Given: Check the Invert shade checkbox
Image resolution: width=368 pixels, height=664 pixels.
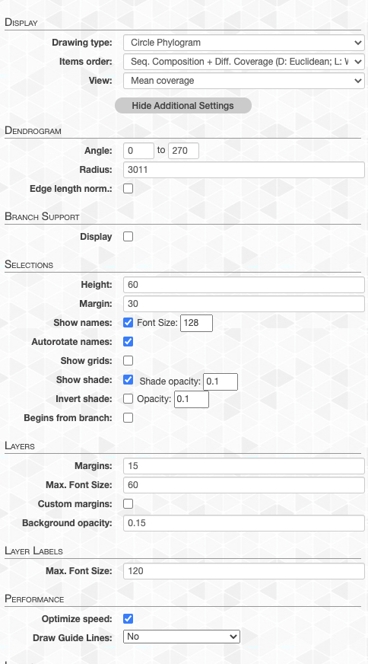Looking at the screenshot, I should 128,399.
